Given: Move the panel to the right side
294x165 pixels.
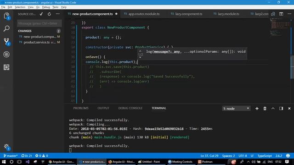Looking at the screenshot, I should click(x=281, y=109).
